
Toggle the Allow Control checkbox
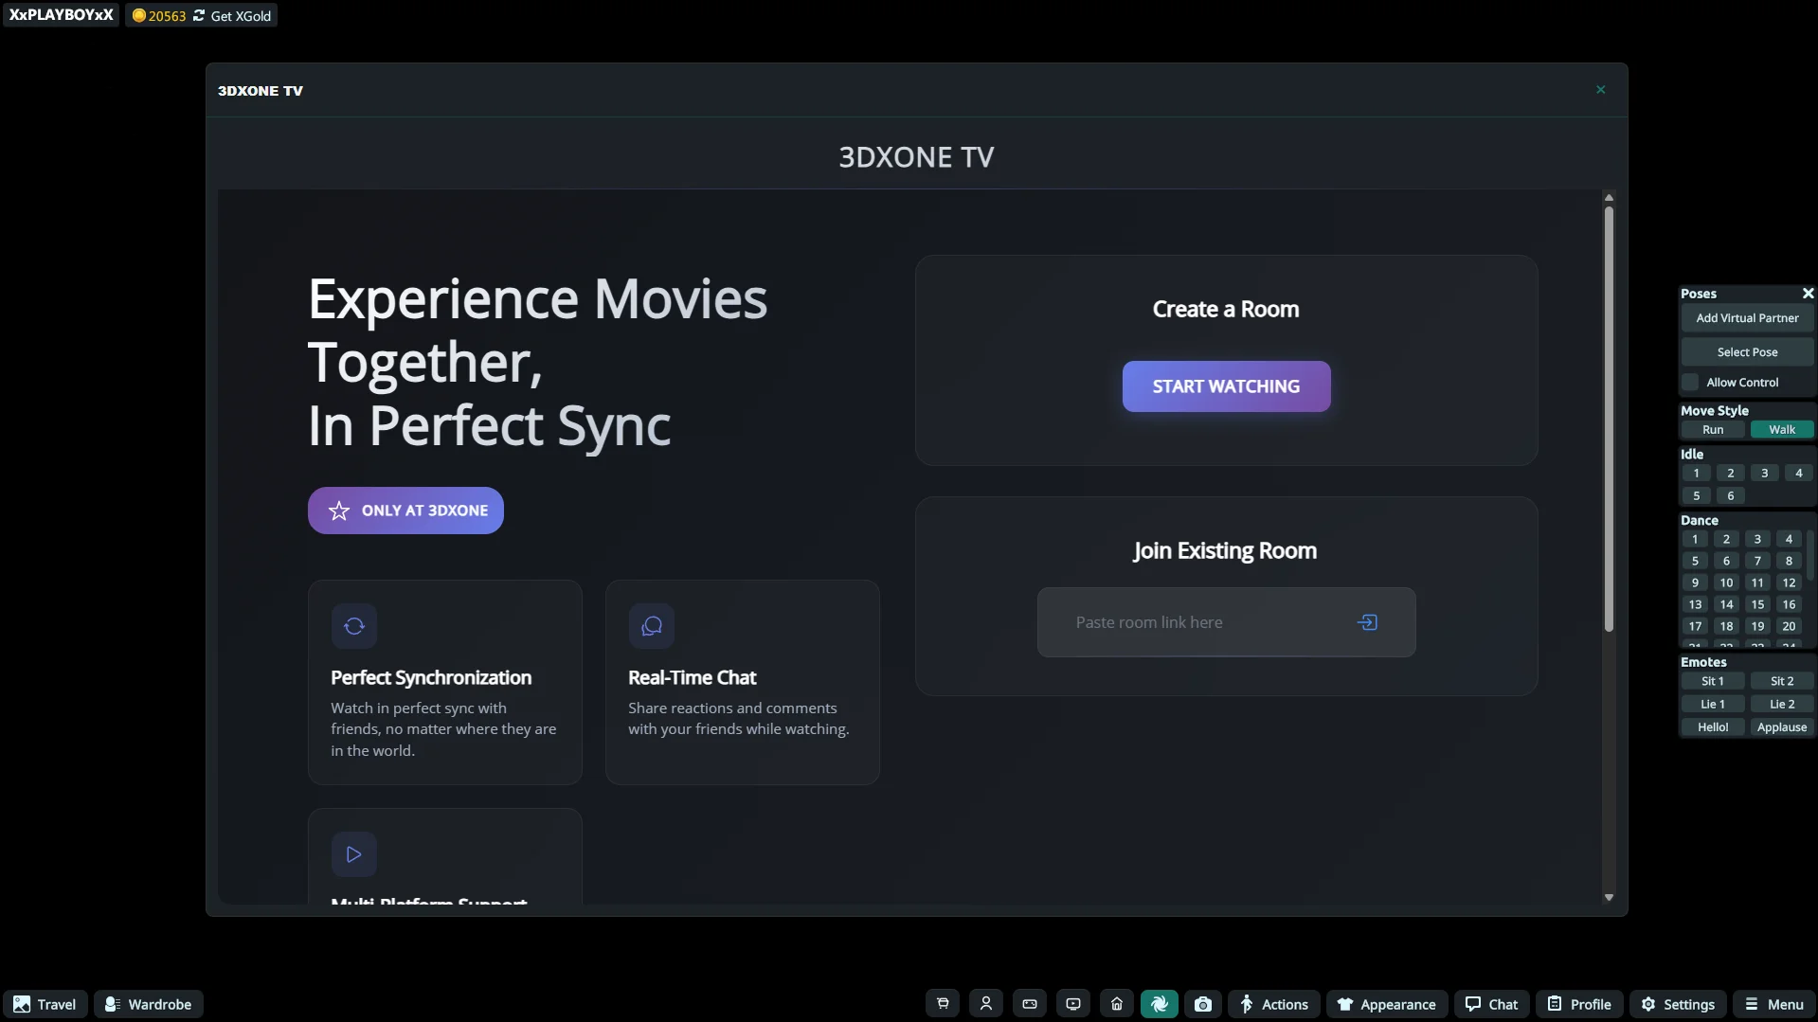[1690, 383]
